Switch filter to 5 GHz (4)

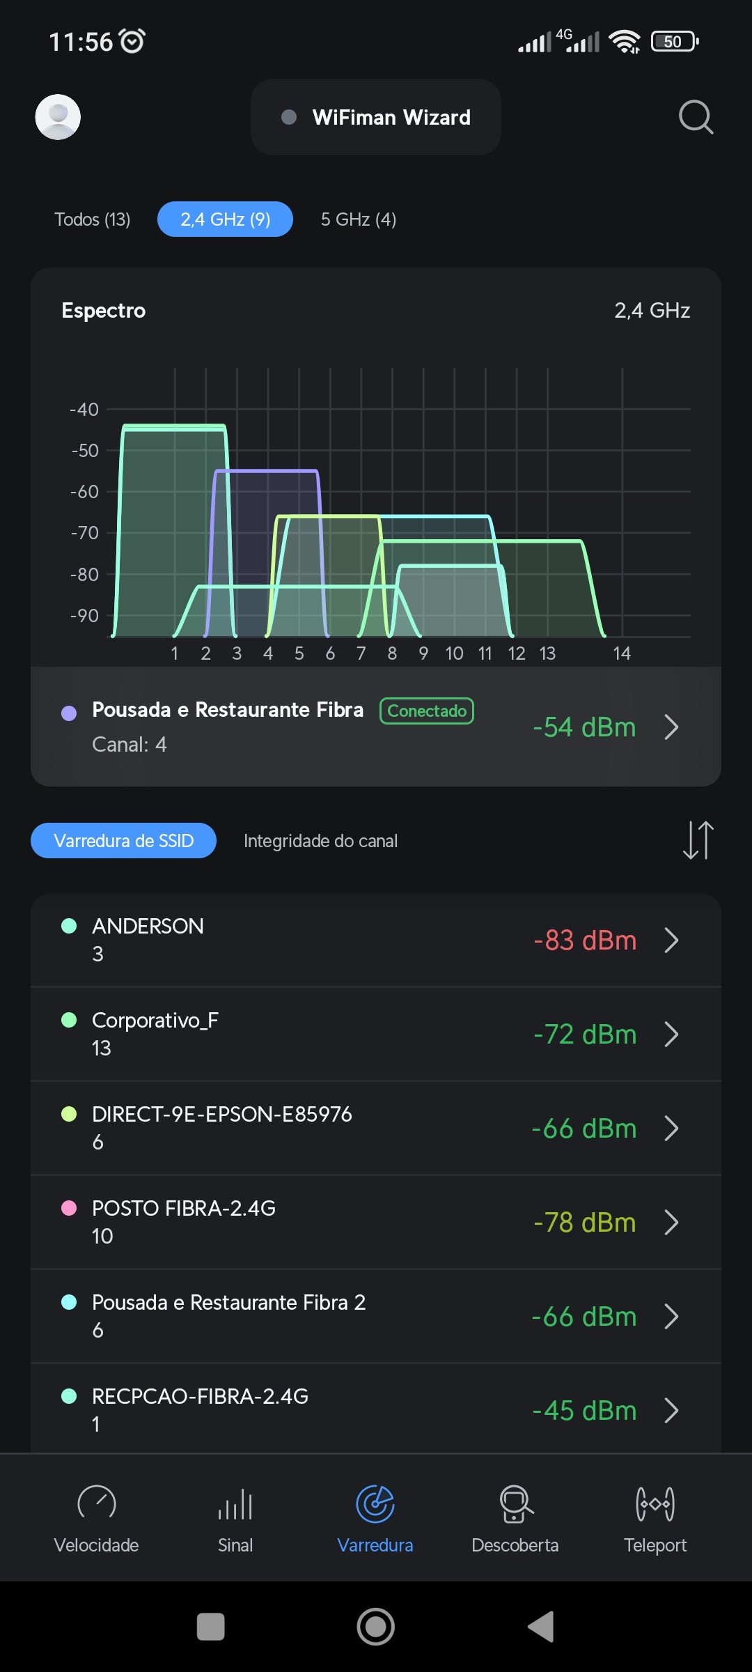pyautogui.click(x=358, y=219)
